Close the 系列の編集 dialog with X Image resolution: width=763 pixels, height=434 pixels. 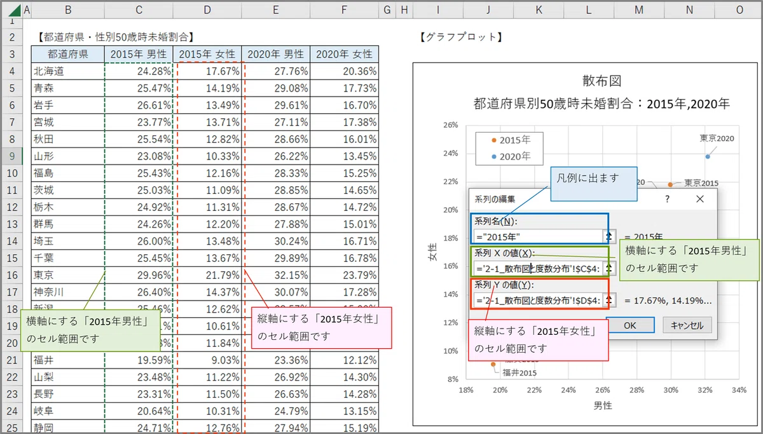click(700, 199)
